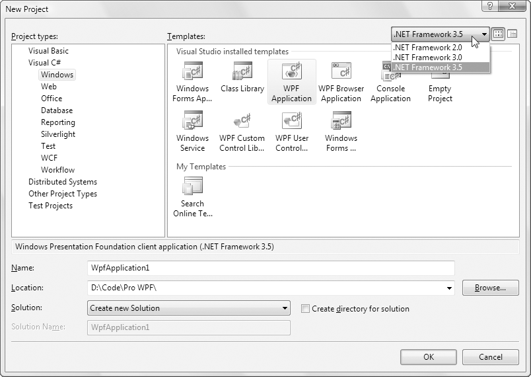Open the Solution combo box

(189, 308)
